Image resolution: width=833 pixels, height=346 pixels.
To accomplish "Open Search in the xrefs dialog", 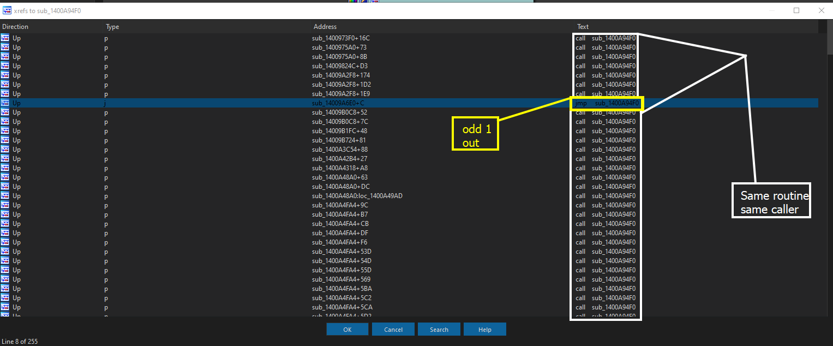I will click(x=439, y=330).
